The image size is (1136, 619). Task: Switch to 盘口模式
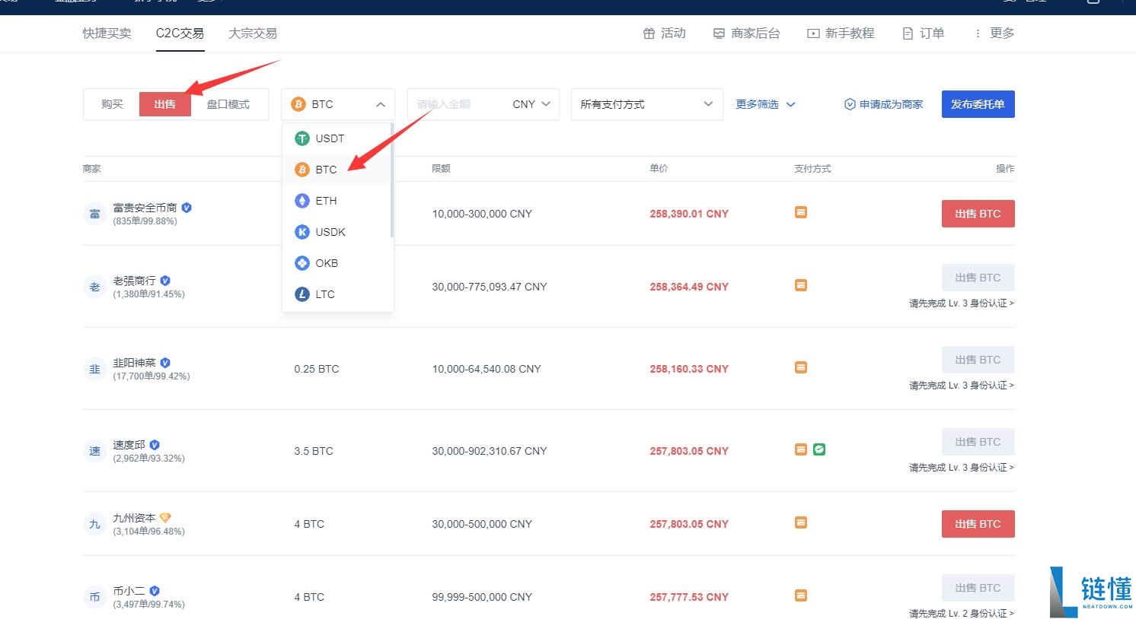pos(228,104)
